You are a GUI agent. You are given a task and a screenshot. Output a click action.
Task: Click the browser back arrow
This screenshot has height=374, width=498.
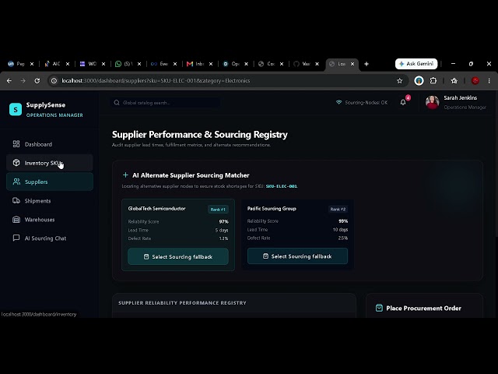click(9, 81)
